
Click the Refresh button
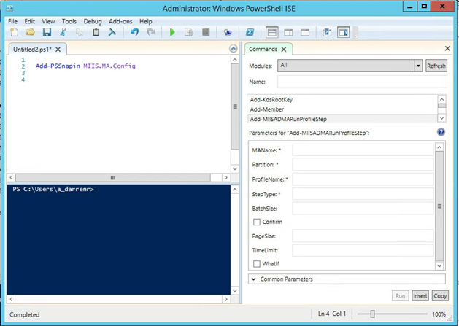pos(436,66)
